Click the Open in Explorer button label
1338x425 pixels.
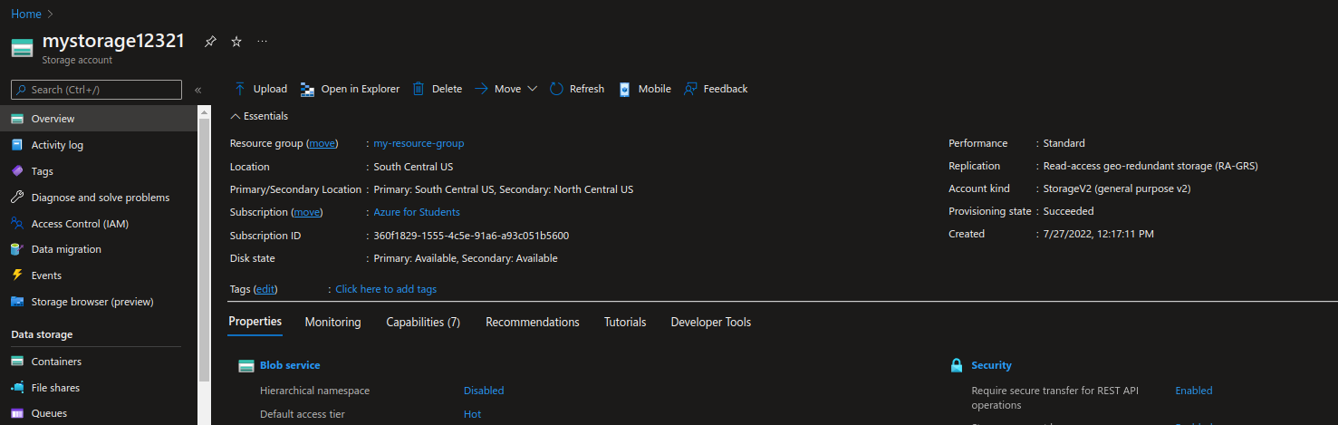point(361,89)
